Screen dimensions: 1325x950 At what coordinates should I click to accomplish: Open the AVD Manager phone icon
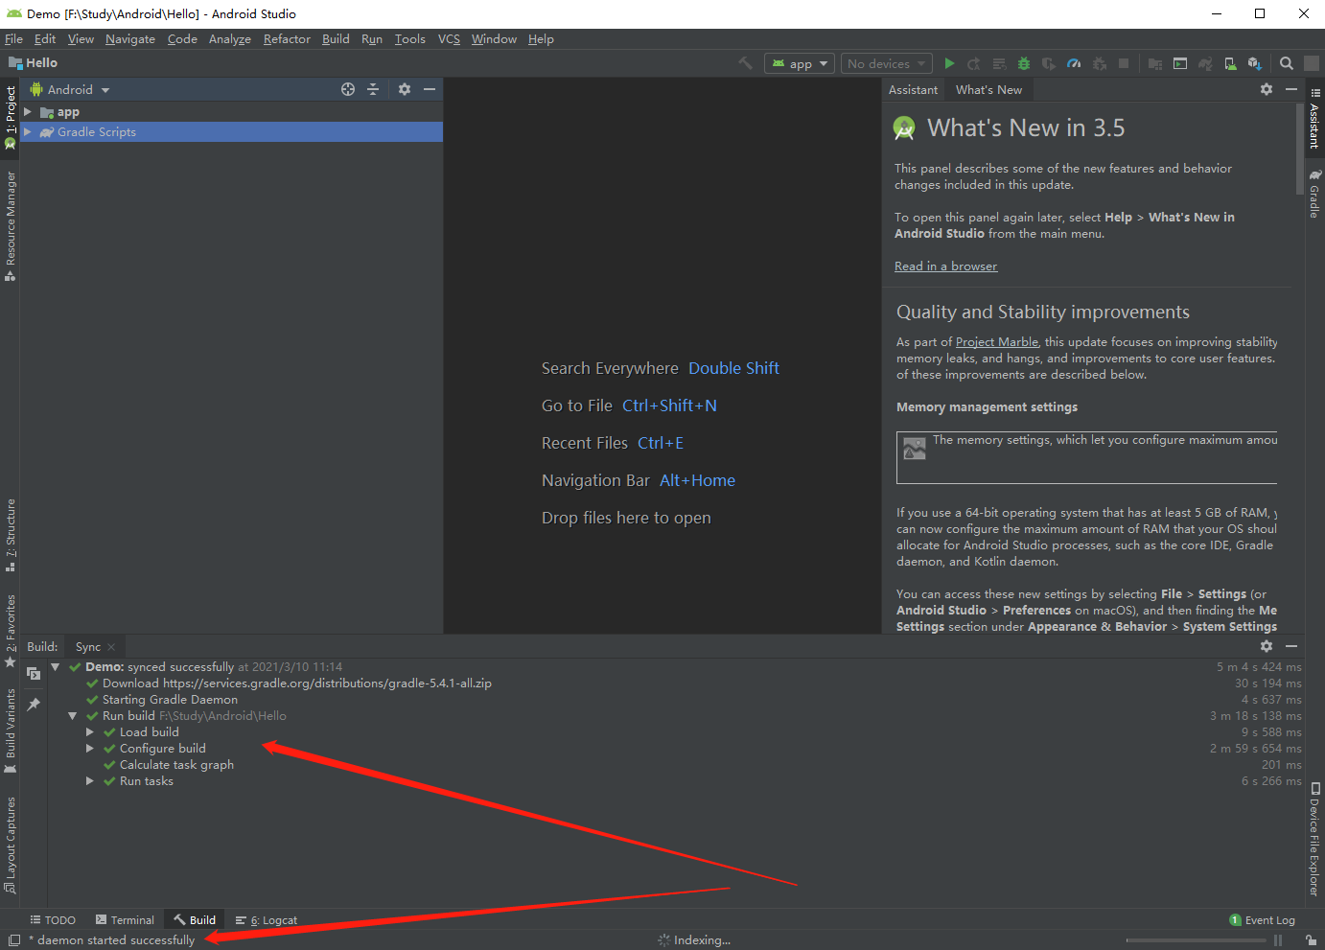(x=1230, y=63)
